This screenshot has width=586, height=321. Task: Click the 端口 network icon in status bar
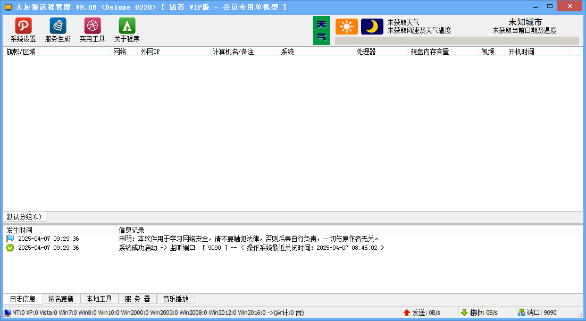[522, 312]
